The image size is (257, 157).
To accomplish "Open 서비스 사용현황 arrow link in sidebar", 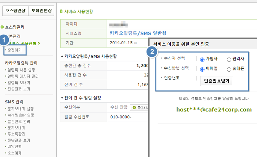I will click(24, 43).
